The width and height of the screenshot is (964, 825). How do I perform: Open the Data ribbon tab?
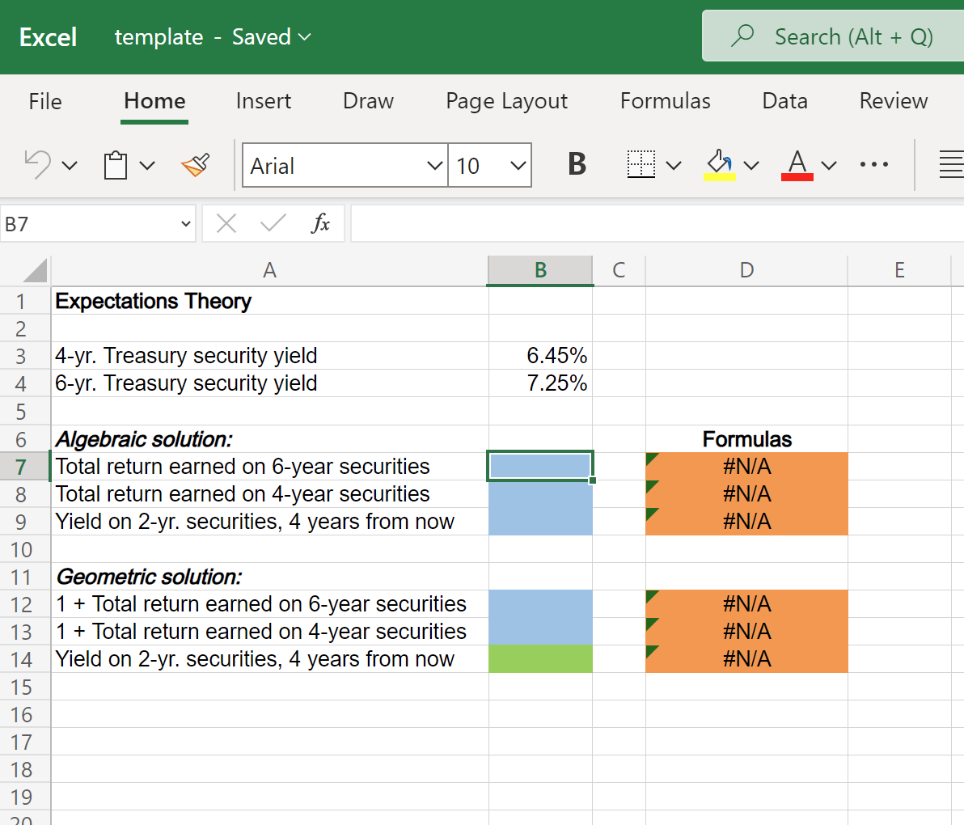pyautogui.click(x=784, y=100)
